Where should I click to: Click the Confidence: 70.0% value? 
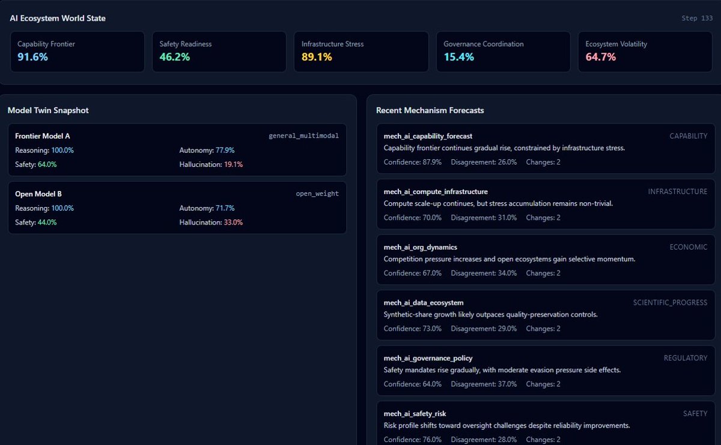pos(413,217)
